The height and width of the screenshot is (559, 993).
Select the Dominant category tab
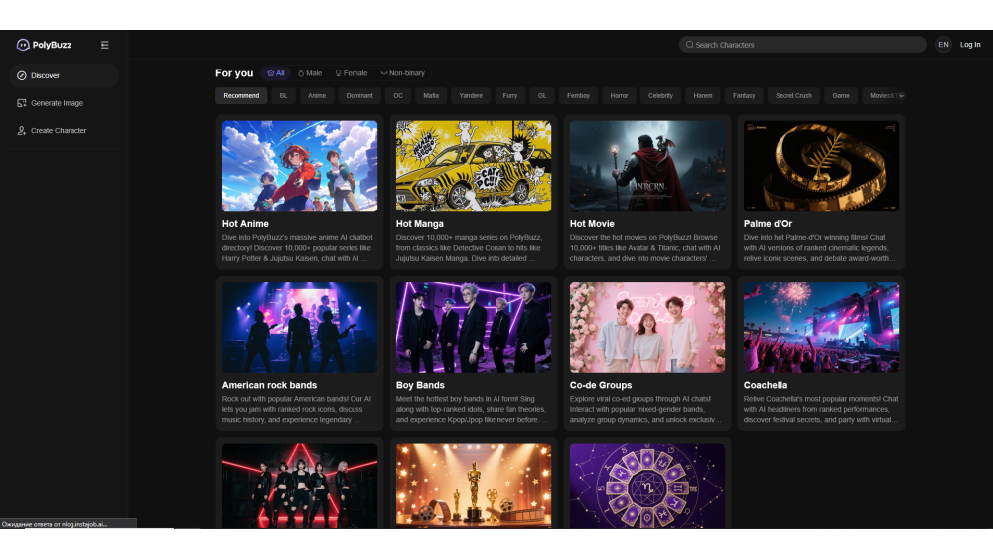[359, 96]
